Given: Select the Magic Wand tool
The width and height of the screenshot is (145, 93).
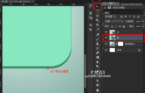Looking at the screenshot, I should tap(97, 20).
